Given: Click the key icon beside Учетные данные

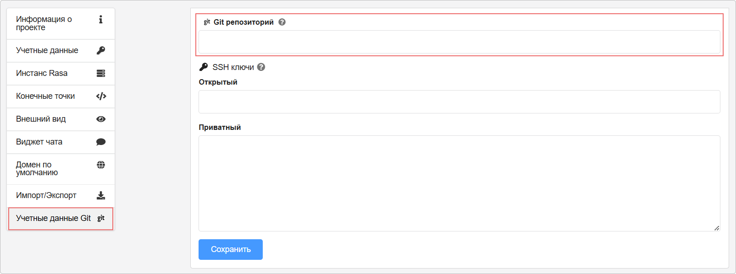Looking at the screenshot, I should pos(101,50).
